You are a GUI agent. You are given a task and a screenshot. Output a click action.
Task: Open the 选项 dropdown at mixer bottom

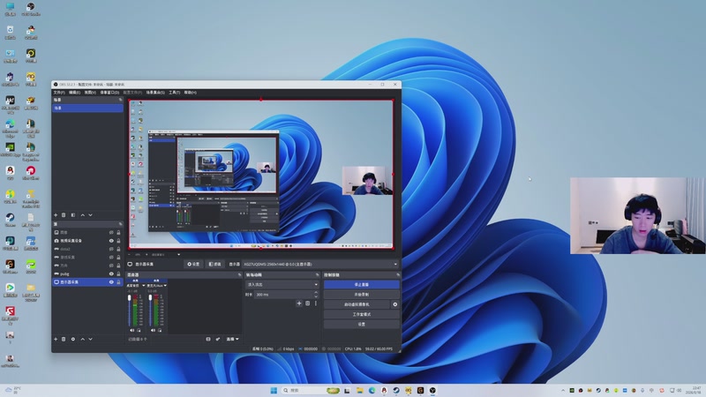[x=232, y=339]
